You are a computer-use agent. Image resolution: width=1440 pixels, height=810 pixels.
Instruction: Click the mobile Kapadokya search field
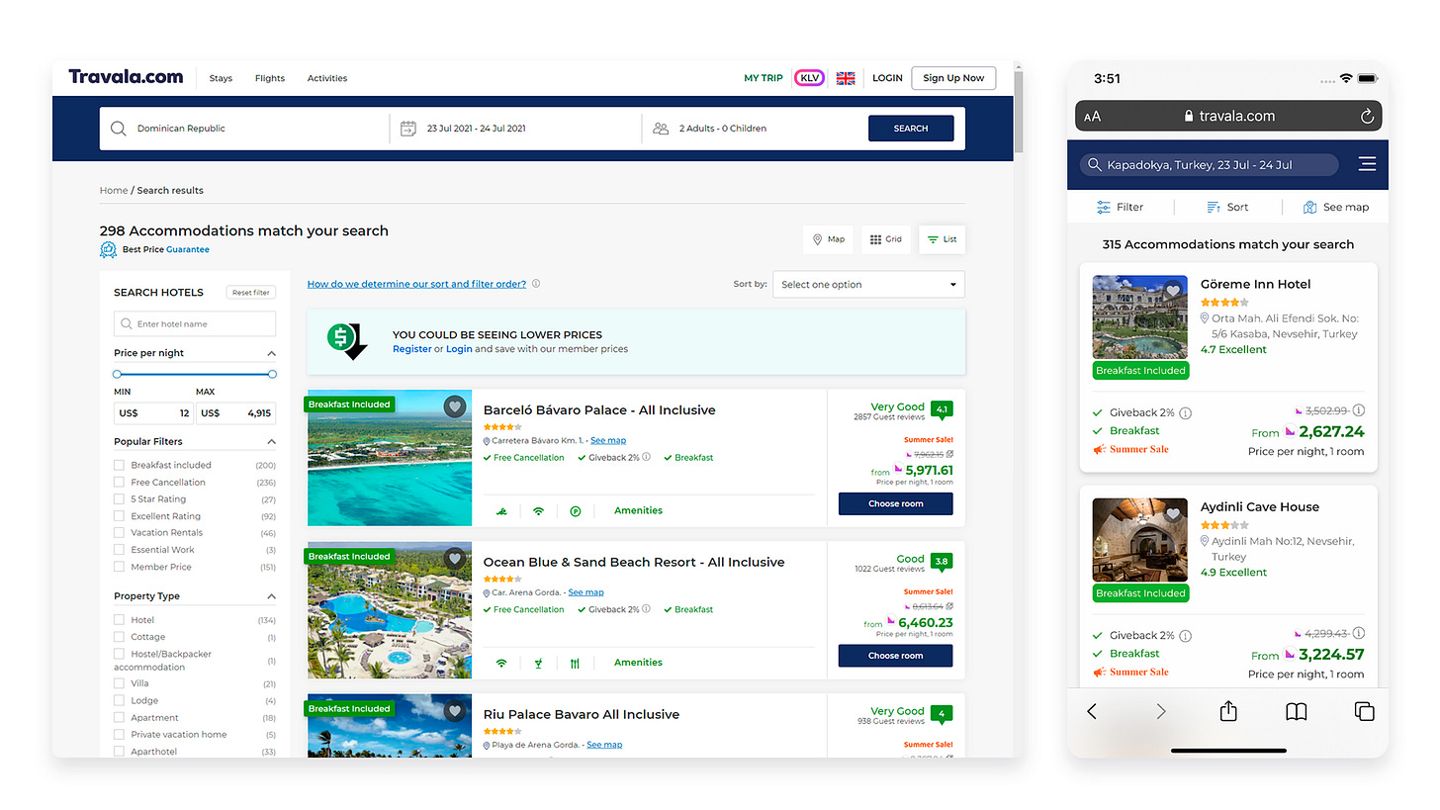[x=1209, y=165]
